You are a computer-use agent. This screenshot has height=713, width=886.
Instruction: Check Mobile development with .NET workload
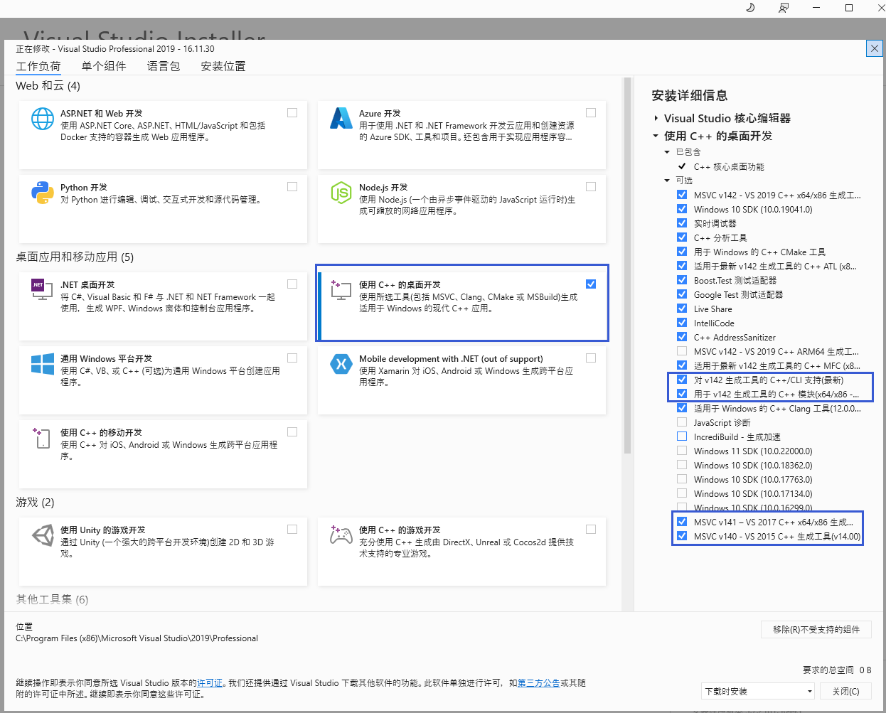click(x=591, y=358)
